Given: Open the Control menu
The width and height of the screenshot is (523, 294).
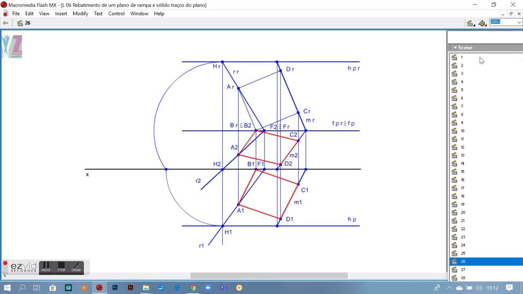Looking at the screenshot, I should pos(116,13).
